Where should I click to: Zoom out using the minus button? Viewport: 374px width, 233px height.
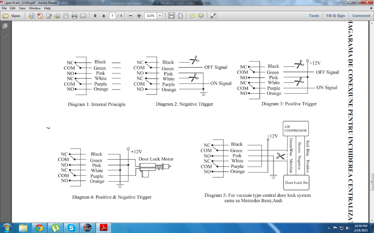coord(131,16)
